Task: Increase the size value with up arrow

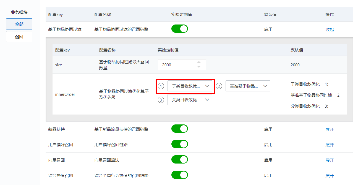Action: [199, 62]
